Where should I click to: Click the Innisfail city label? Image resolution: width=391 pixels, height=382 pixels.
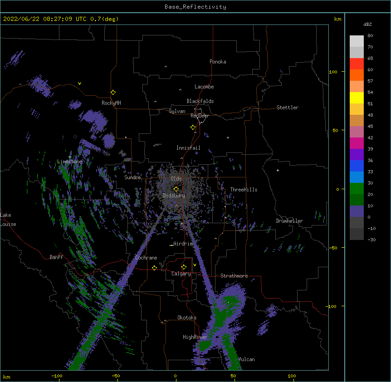click(188, 148)
